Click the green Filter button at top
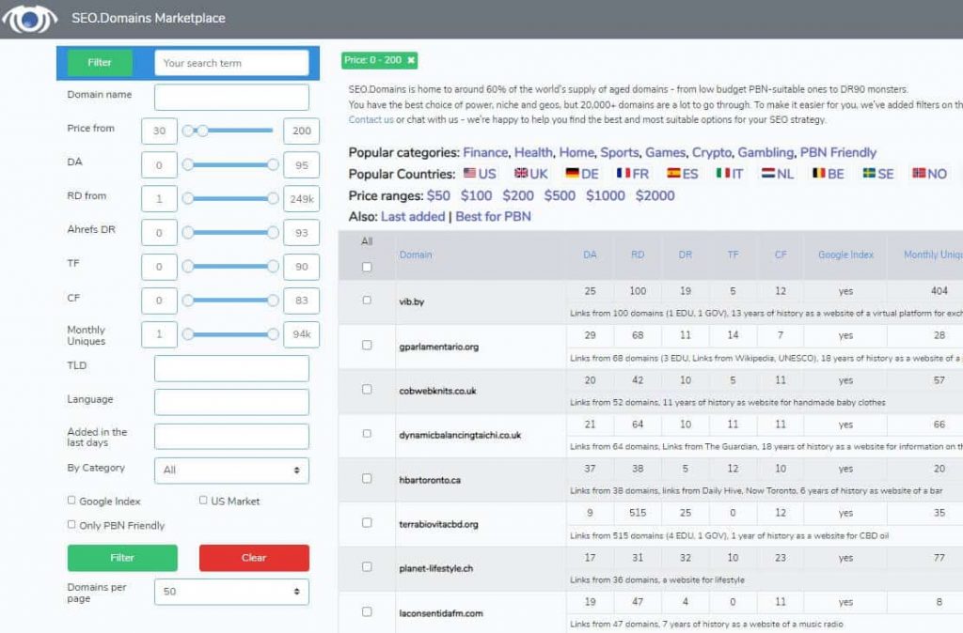 [100, 62]
